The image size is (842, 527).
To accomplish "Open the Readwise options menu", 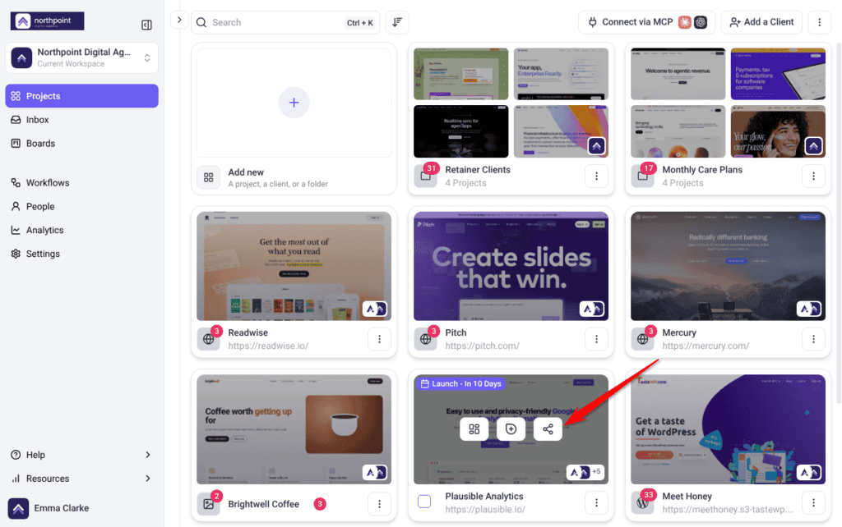I will (379, 339).
